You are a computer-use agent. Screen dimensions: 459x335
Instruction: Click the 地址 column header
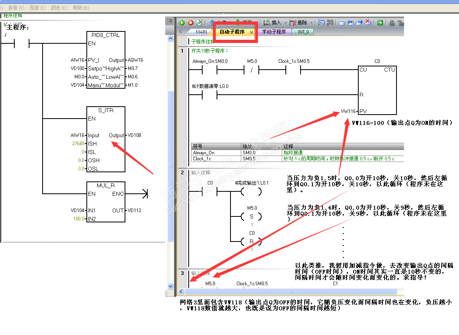[x=262, y=146]
